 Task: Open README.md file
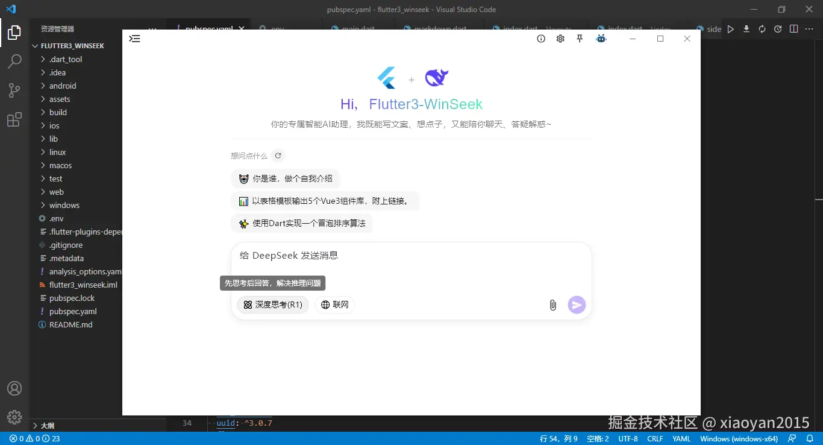tap(70, 324)
